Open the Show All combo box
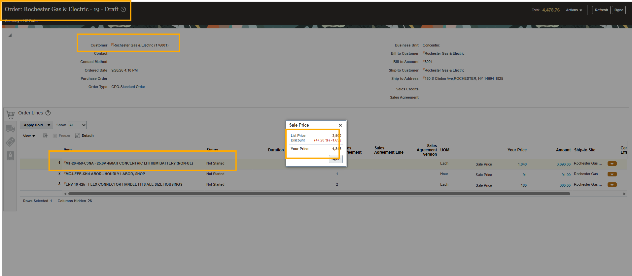The height and width of the screenshot is (276, 632). coord(77,125)
